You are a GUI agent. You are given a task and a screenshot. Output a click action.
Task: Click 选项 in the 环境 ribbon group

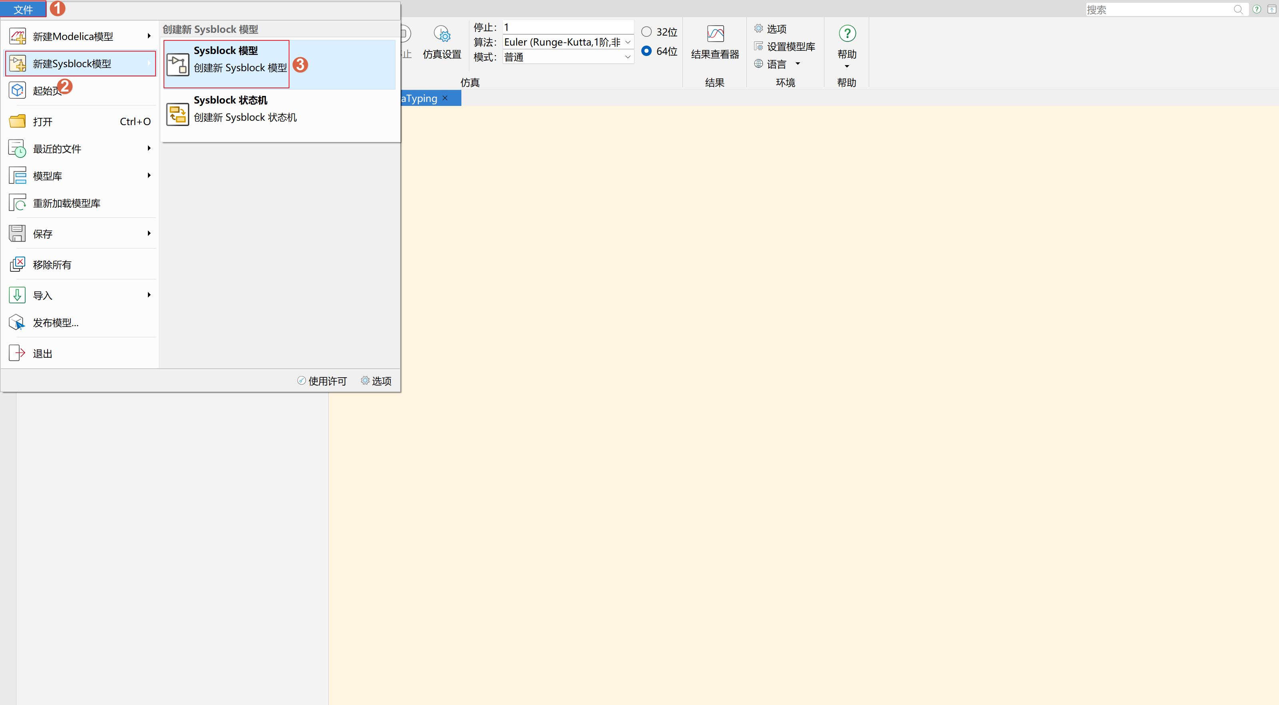(x=770, y=29)
